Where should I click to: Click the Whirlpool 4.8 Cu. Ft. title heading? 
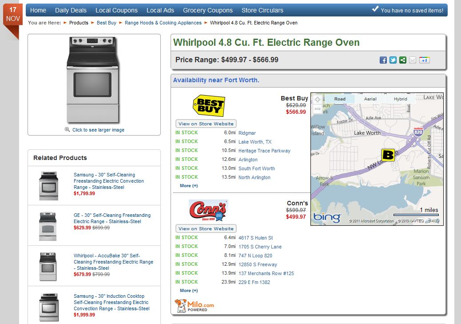coord(266,42)
